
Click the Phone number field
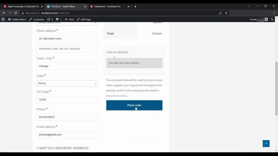67,117
